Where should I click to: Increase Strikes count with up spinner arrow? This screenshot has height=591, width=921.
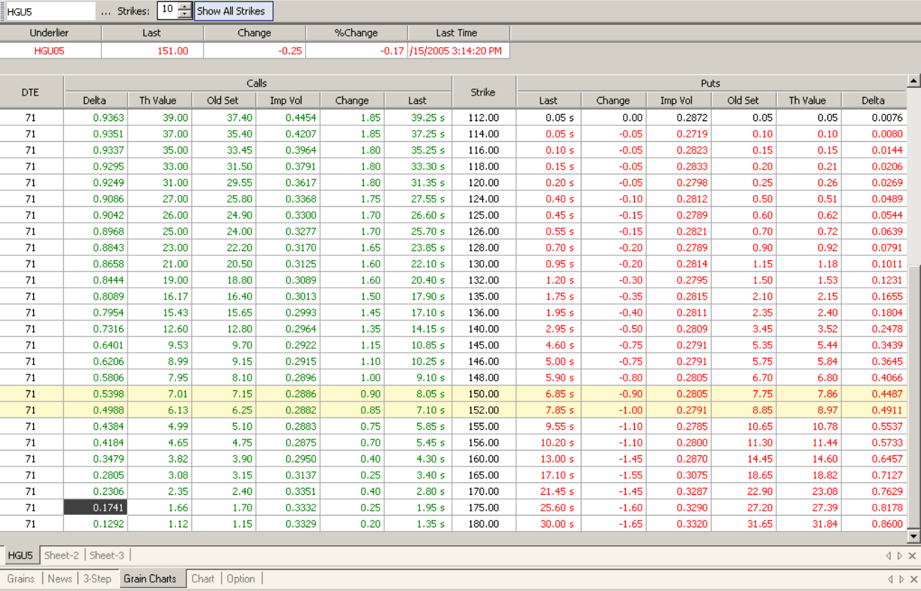pos(185,7)
